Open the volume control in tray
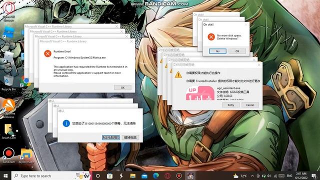Viewport: 320px width, 180px height. click(x=269, y=175)
